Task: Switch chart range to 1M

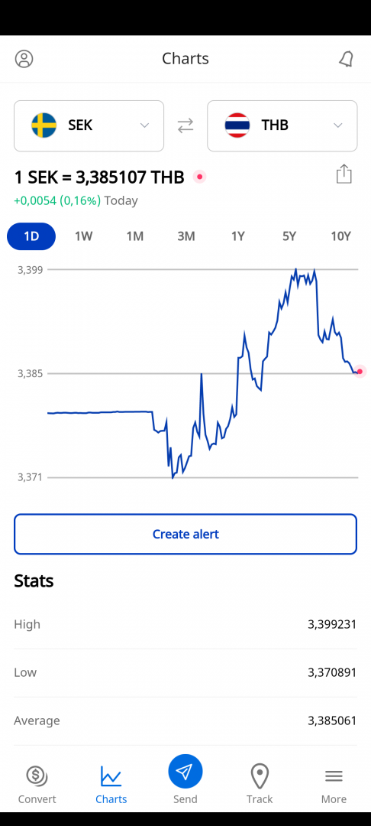Action: point(134,236)
